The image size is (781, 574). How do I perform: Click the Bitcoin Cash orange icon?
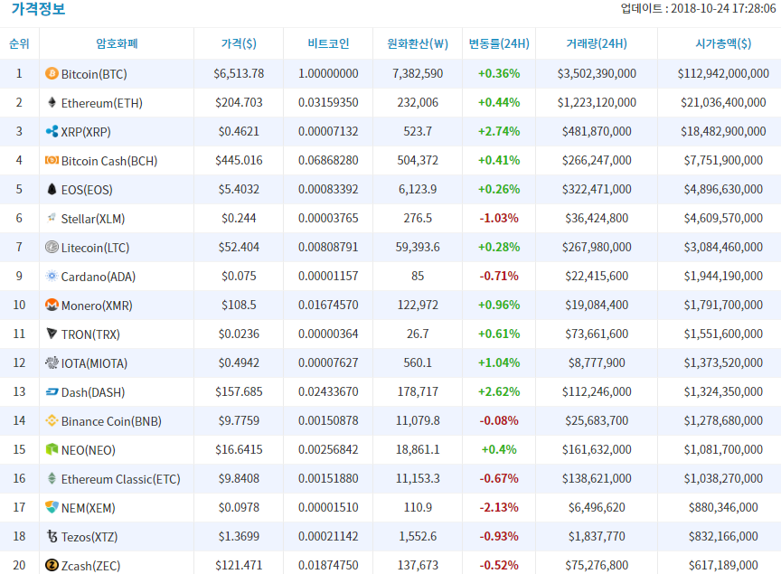[x=52, y=160]
